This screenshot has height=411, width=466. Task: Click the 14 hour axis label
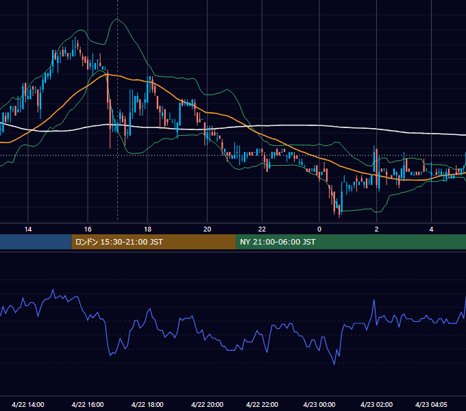(x=28, y=229)
